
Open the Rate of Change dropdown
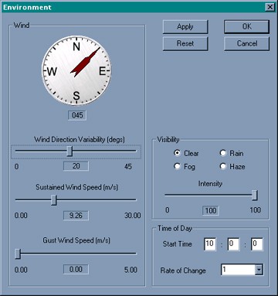point(259,270)
